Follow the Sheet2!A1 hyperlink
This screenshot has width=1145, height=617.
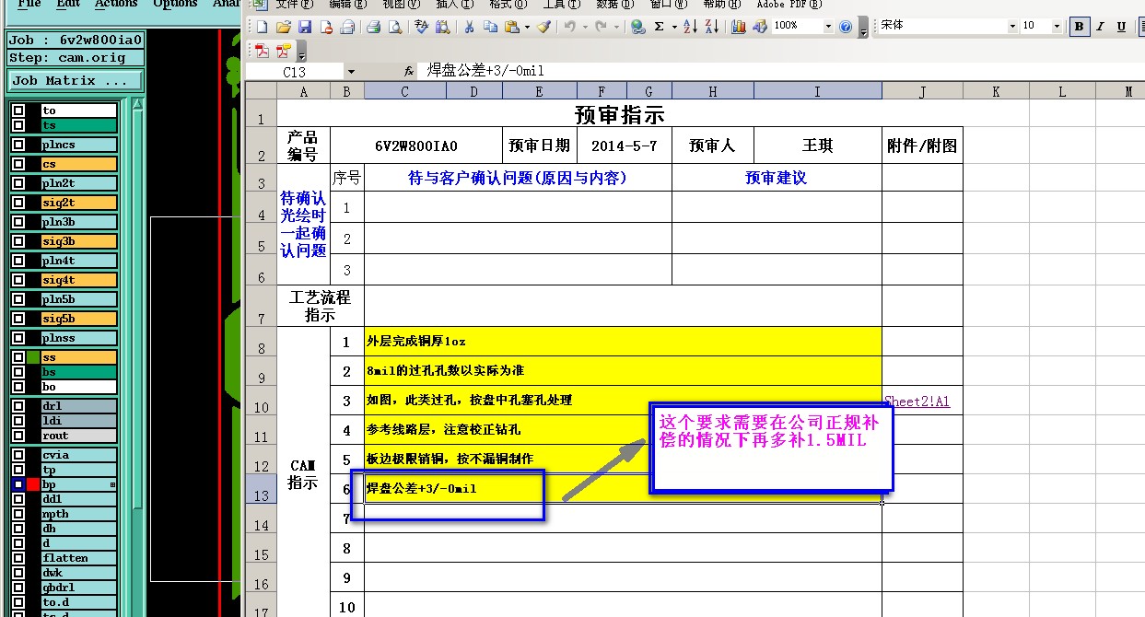tap(917, 402)
